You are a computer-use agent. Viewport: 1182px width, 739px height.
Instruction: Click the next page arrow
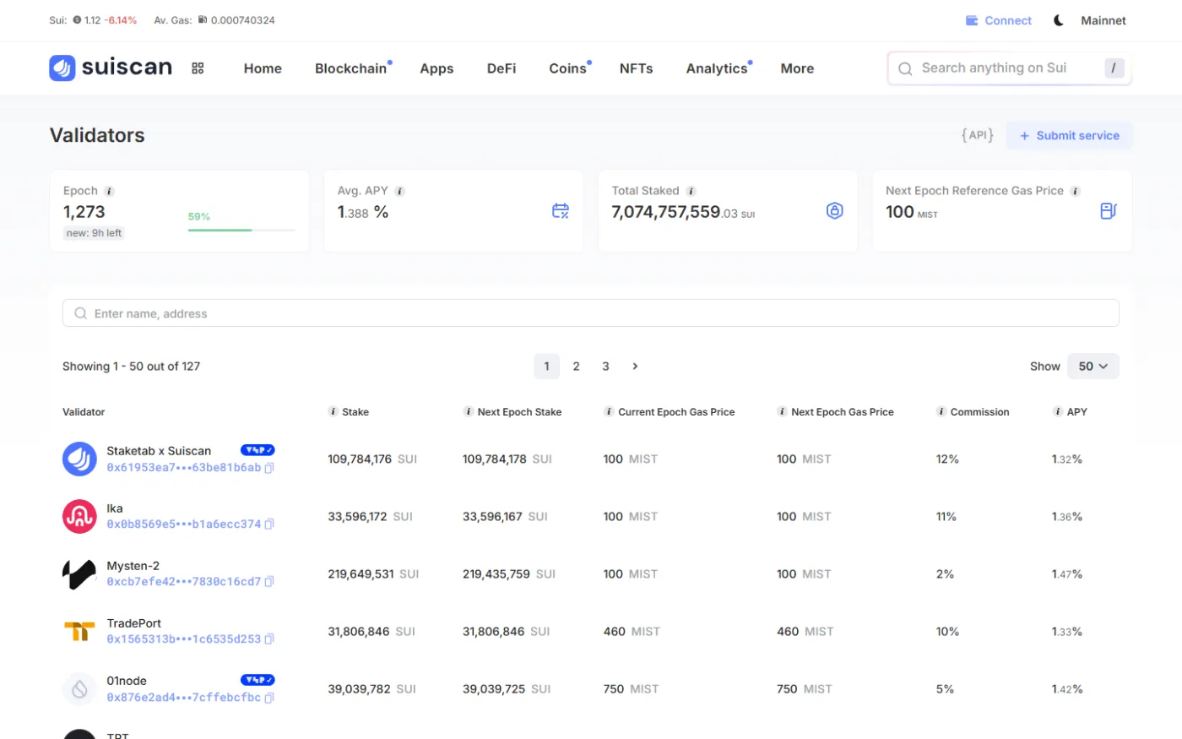[x=635, y=367]
